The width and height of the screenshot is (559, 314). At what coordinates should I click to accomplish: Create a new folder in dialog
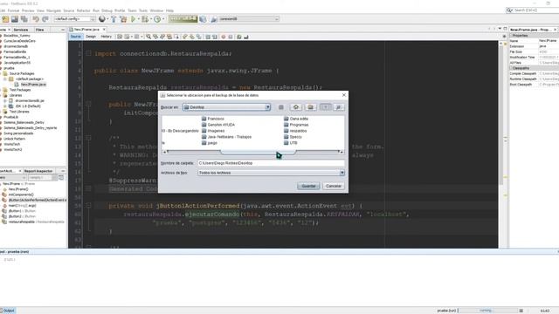[311, 107]
